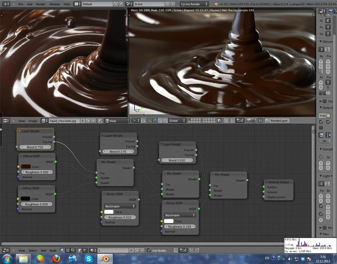Pin the image with the pin icon
The width and height of the screenshot is (337, 264).
100,121
